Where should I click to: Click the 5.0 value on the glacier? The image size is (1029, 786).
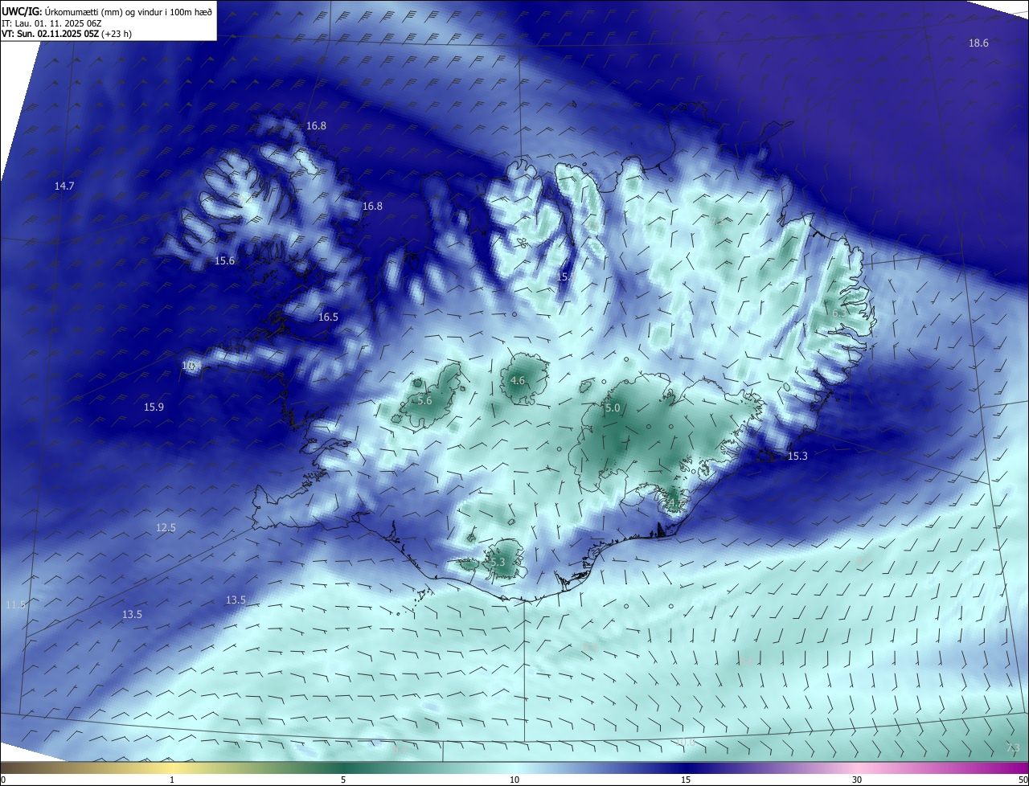pyautogui.click(x=613, y=408)
